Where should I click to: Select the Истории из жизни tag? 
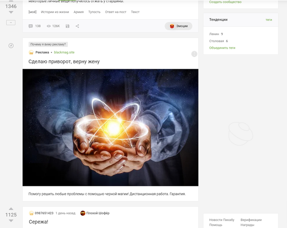(x=55, y=12)
